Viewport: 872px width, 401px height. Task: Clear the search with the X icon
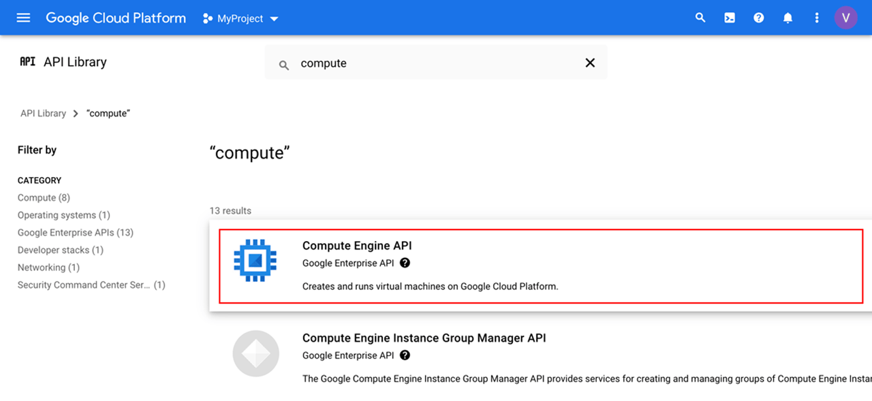tap(590, 63)
